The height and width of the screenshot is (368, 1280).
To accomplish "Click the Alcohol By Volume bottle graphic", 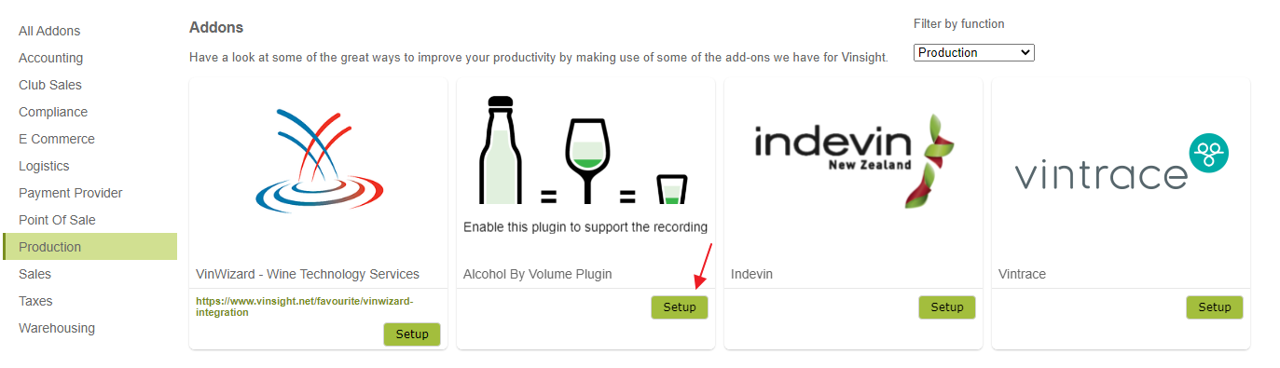I will [500, 149].
